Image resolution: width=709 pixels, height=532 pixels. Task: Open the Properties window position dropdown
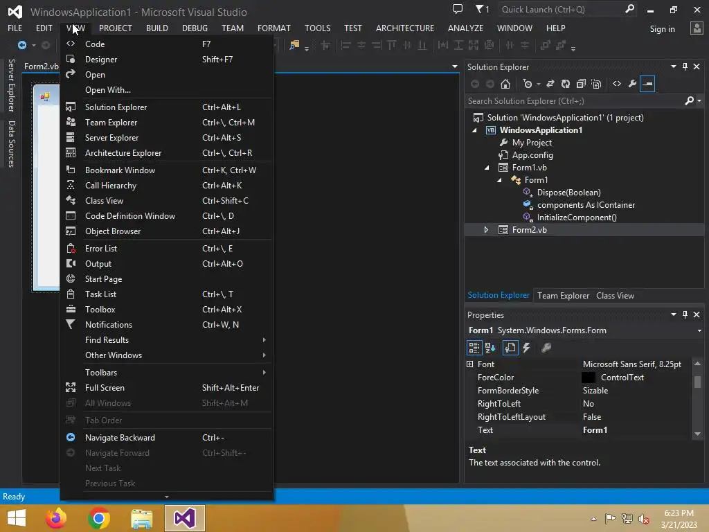pos(673,314)
